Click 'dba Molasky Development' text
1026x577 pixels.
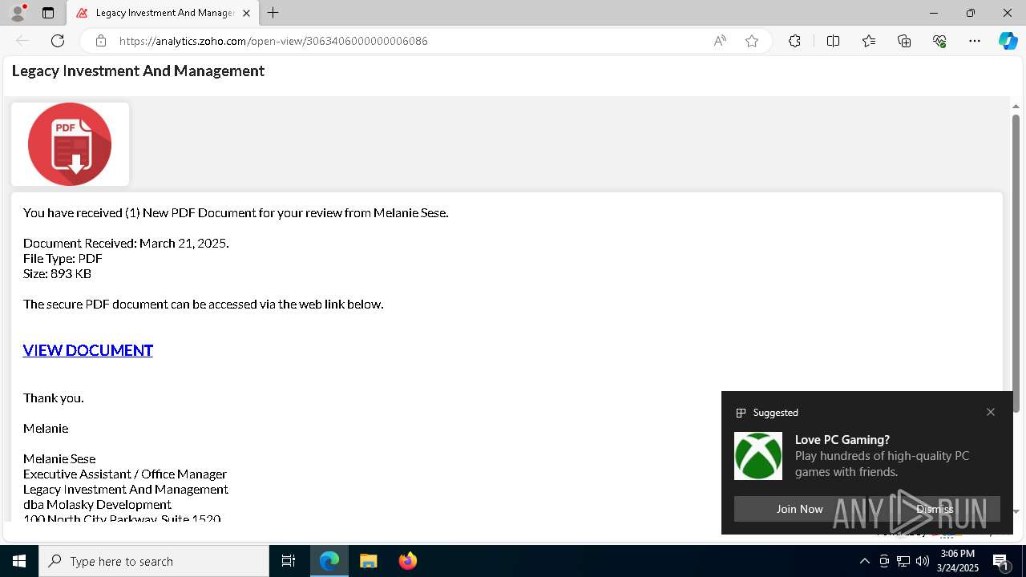click(97, 505)
